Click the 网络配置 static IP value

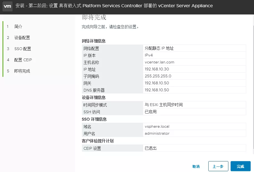pyautogui.click(x=159, y=48)
